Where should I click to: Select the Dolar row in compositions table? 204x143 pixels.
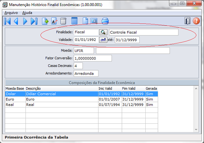click(81, 94)
